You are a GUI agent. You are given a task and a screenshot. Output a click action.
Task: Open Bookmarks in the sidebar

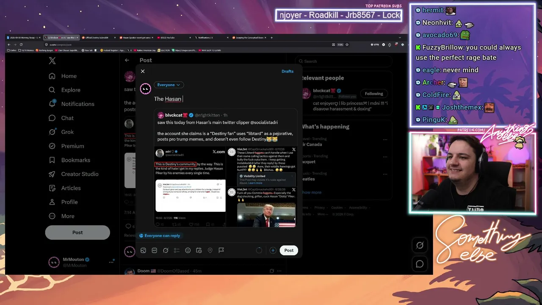point(69,160)
